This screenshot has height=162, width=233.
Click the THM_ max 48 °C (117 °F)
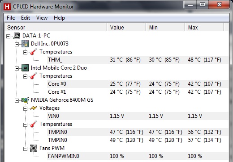pos(205,60)
